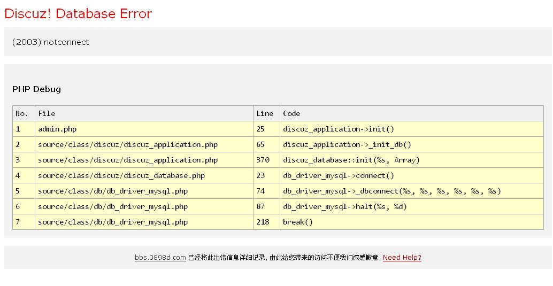553x286 pixels.
Task: Click the PHP Debug heading
Action: [x=37, y=89]
